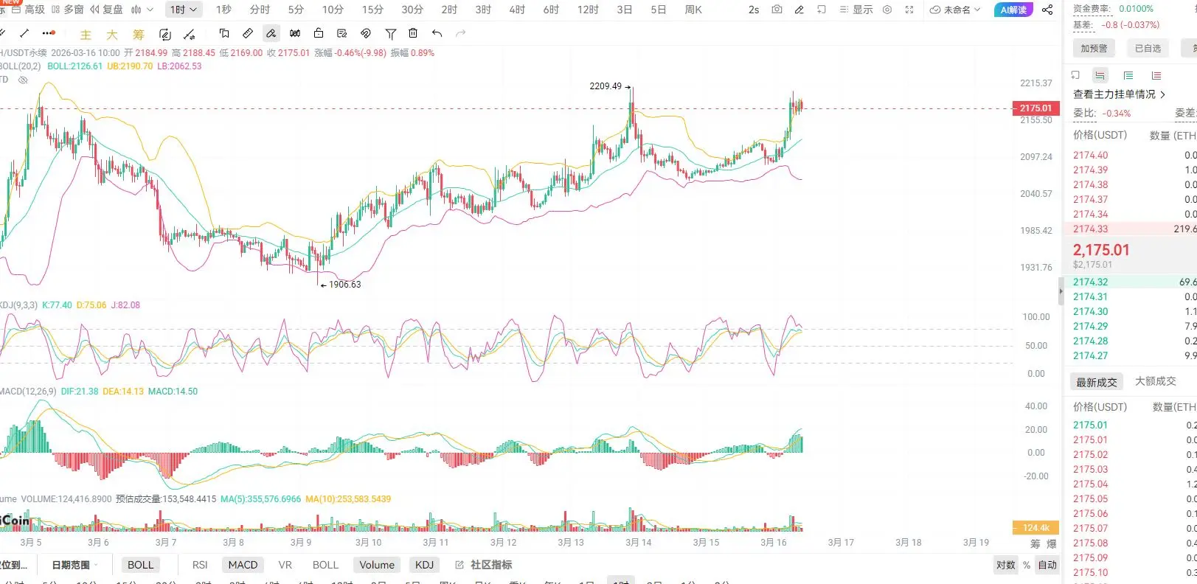Screen dimensions: 1197x584
Task: Toggle auto scale 自动
Action: pyautogui.click(x=1047, y=565)
